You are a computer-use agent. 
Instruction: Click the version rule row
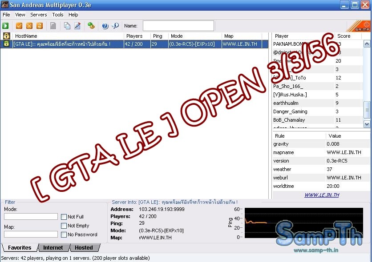pos(321,161)
